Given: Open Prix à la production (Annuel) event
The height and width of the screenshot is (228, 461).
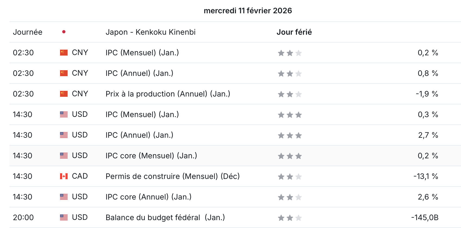Looking at the screenshot, I should coord(168,94).
